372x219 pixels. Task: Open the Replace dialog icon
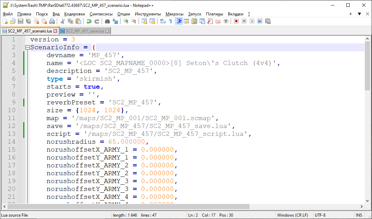(x=115, y=21)
